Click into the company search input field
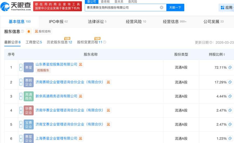The height and width of the screenshot is (143, 234). (x=122, y=8)
